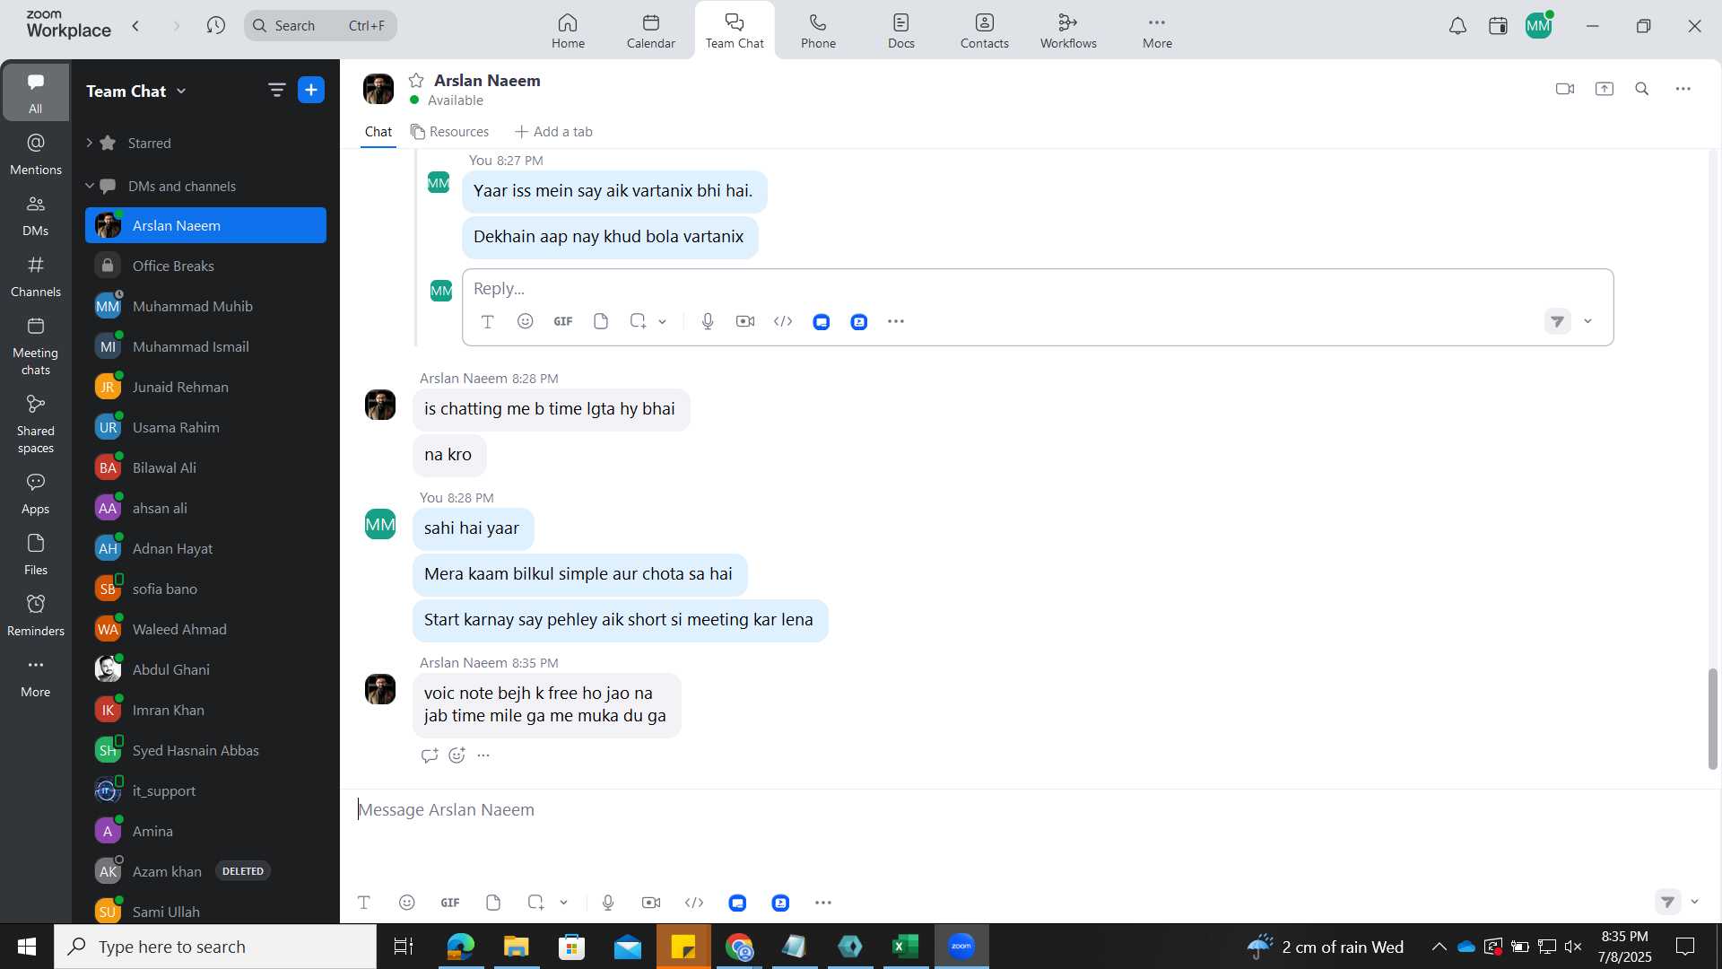The width and height of the screenshot is (1722, 969).
Task: Select All chats in the sidebar
Action: pyautogui.click(x=36, y=92)
